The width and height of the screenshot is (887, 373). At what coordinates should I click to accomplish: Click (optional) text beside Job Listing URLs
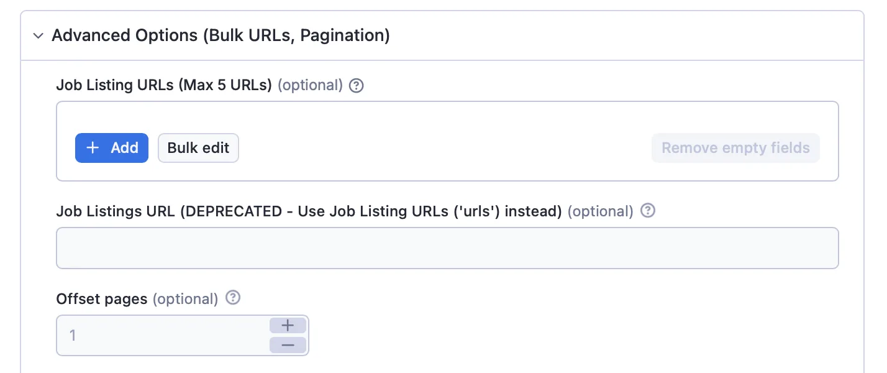coord(310,85)
